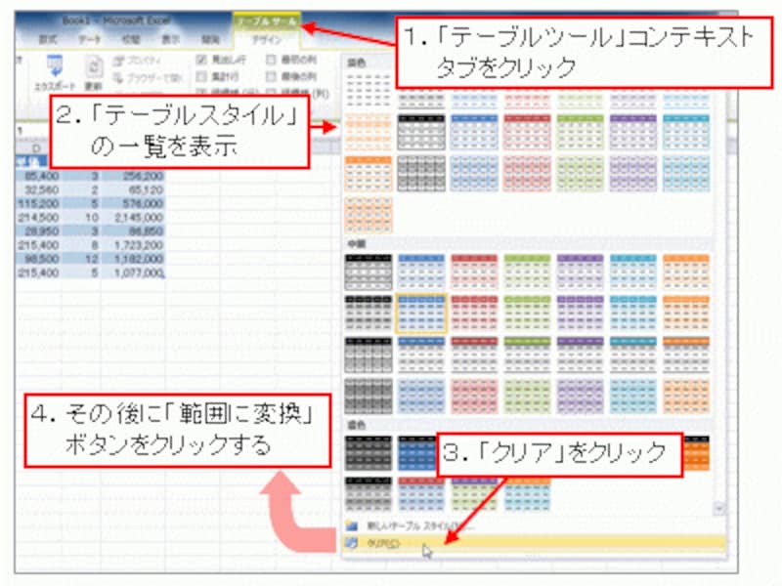This screenshot has height=586, width=782.
Task: Pick the light red gridded style
Action: coord(527,174)
